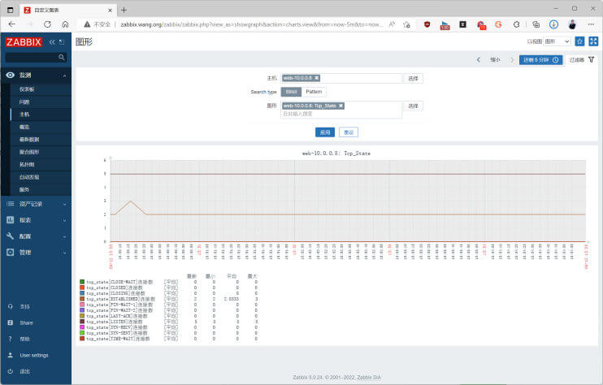Click the 重设 reset button
This screenshot has width=603, height=385.
(x=349, y=132)
